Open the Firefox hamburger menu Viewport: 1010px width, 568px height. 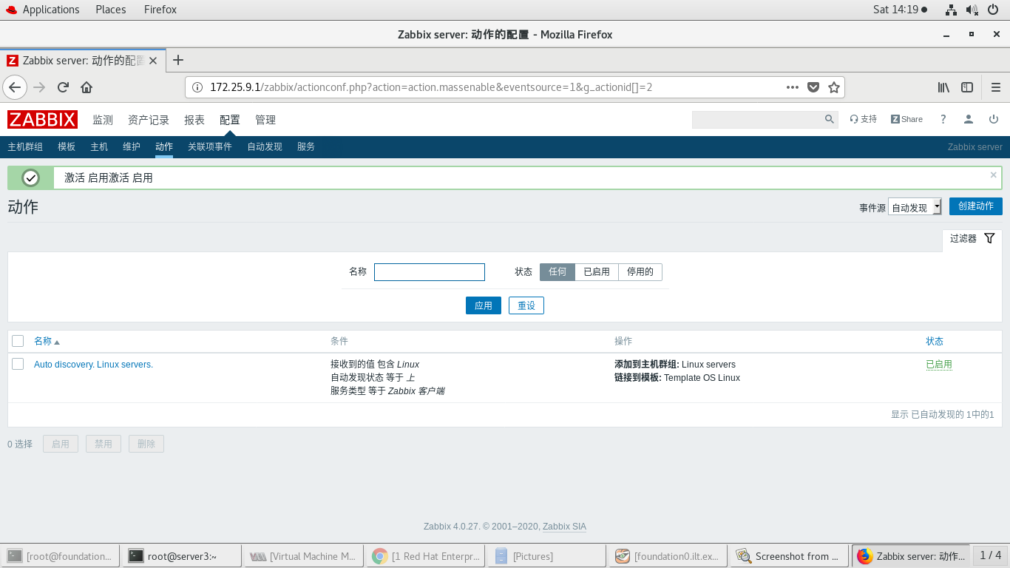[994, 87]
